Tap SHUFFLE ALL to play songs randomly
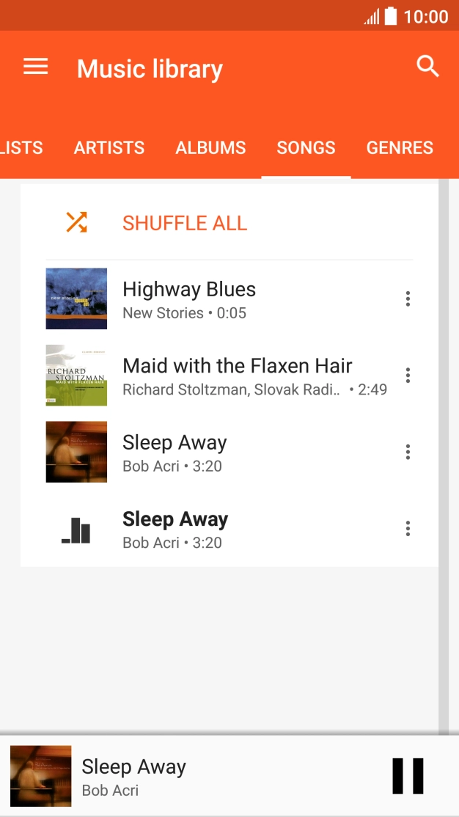The width and height of the screenshot is (459, 817). (x=184, y=222)
